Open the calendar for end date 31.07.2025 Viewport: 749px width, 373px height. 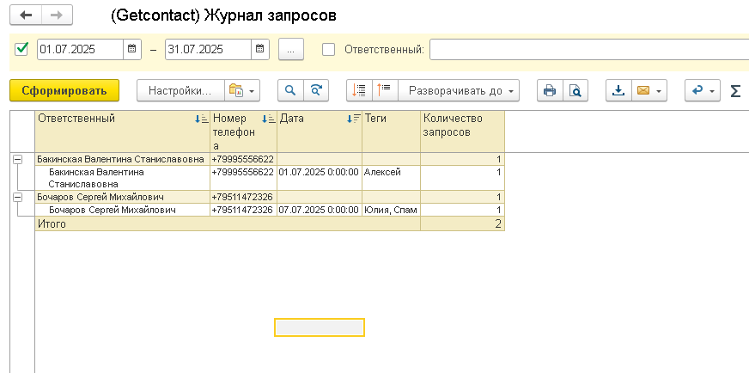(x=260, y=49)
